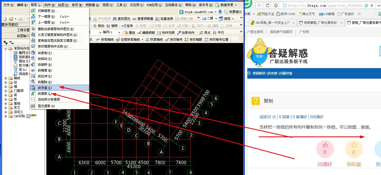Open the 新建变更 dropdown
Screen dimensions: 381x175
coord(236,5)
